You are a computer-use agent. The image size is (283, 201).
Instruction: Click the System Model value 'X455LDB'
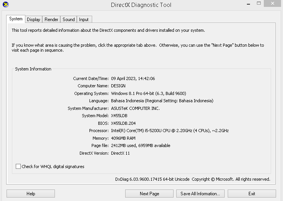coord(119,116)
